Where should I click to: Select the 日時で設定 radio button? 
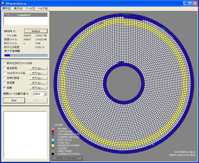(5, 78)
